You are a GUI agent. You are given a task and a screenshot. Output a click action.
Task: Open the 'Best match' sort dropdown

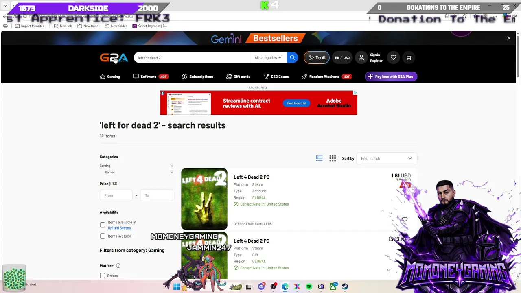coord(386,158)
